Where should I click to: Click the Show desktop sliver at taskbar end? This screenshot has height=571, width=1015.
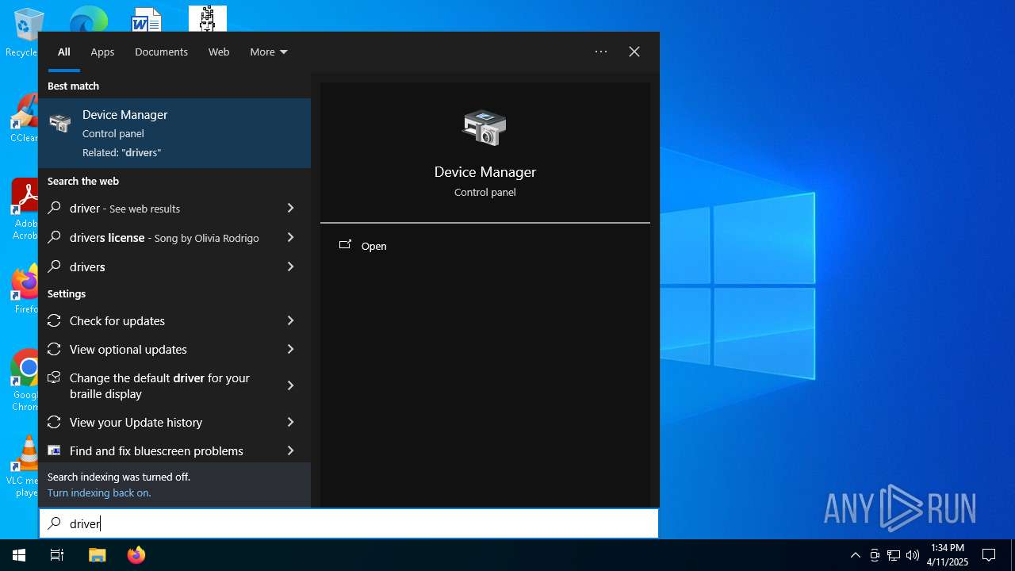(x=1012, y=555)
